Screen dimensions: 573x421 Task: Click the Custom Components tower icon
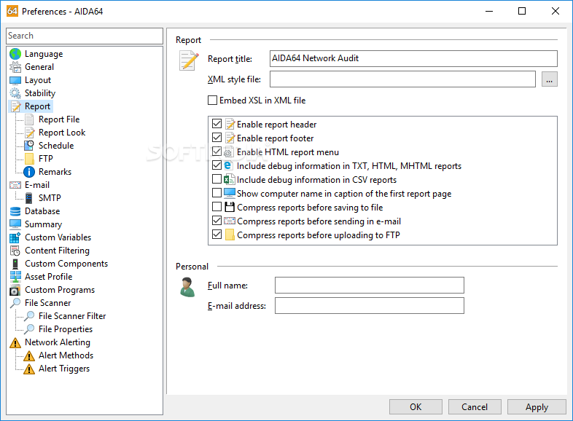15,264
